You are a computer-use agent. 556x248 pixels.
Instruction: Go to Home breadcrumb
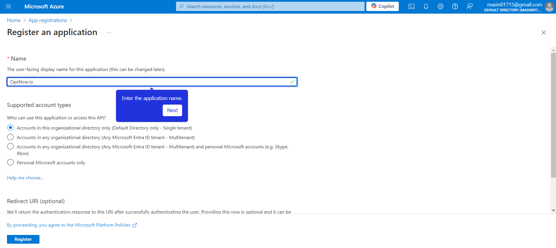pos(14,20)
